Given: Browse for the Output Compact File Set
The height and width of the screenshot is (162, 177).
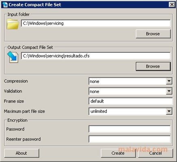Looking at the screenshot, I should [153, 67].
